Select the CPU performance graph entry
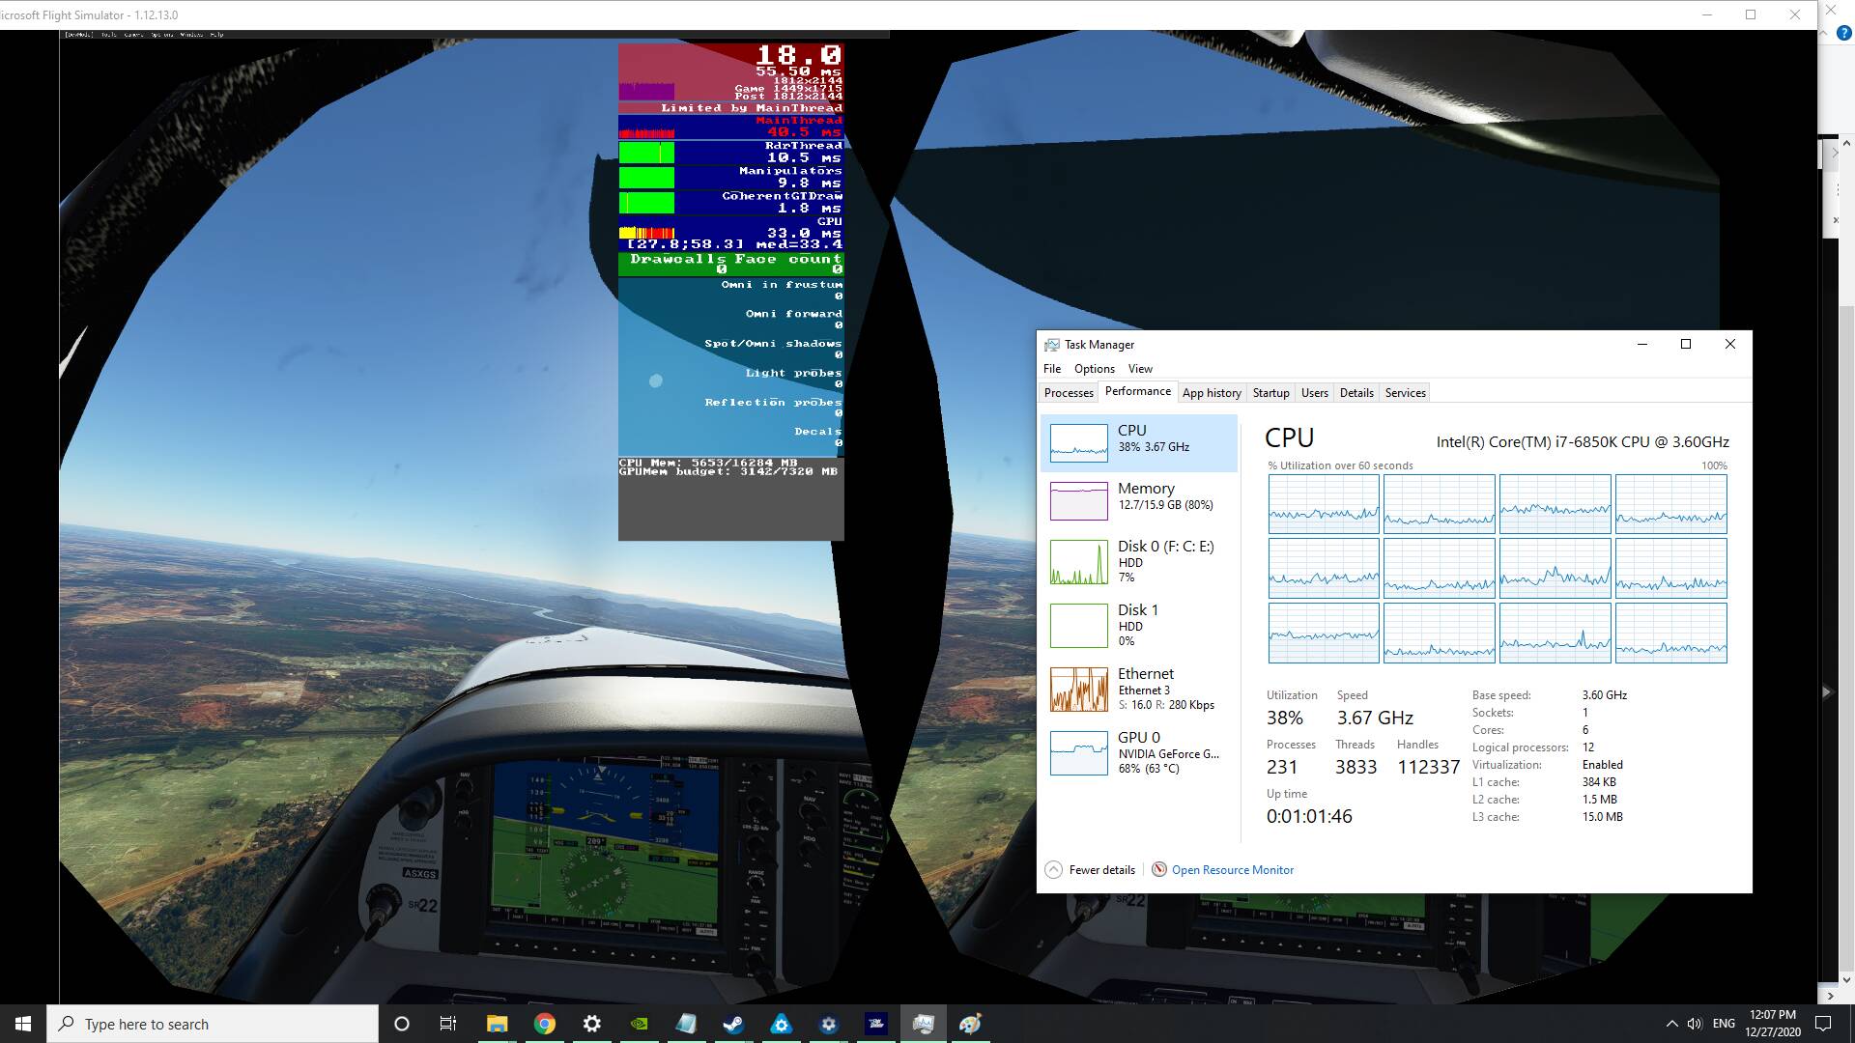Image resolution: width=1855 pixels, height=1043 pixels. (x=1140, y=442)
